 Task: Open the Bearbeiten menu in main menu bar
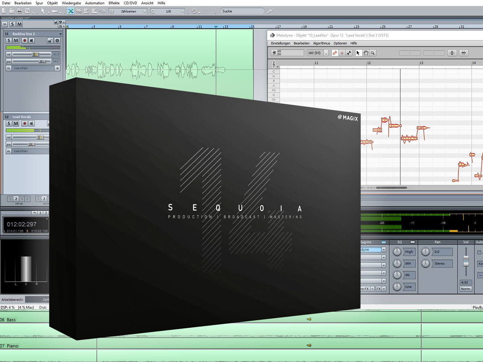23,3
